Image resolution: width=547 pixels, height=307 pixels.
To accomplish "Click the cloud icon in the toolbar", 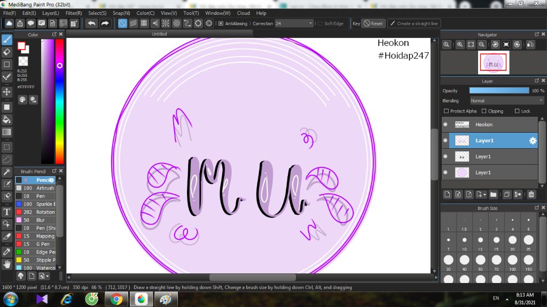I will pyautogui.click(x=9, y=23).
